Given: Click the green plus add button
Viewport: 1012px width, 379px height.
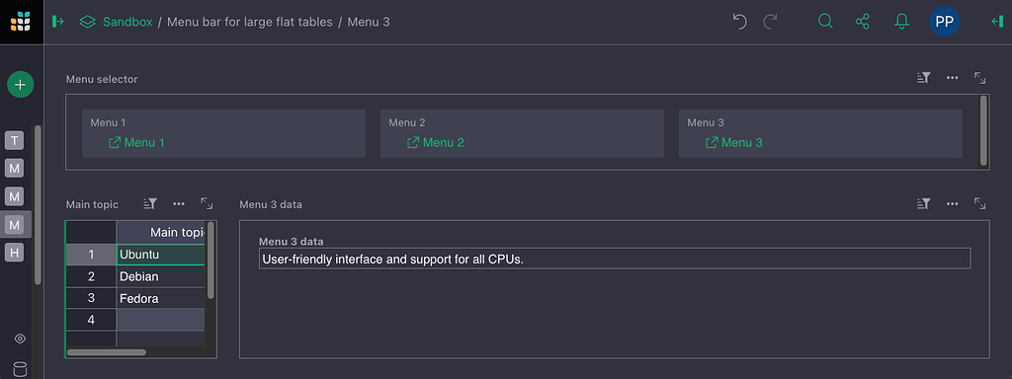Looking at the screenshot, I should pyautogui.click(x=20, y=85).
